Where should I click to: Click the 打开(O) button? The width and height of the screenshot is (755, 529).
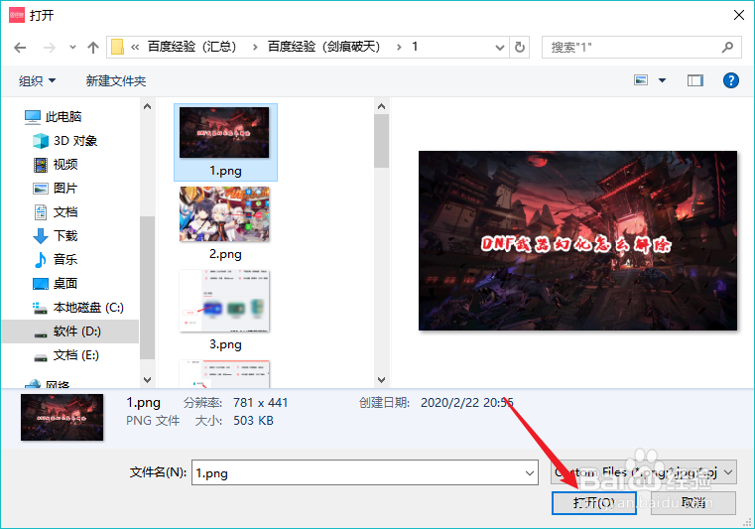[x=593, y=503]
